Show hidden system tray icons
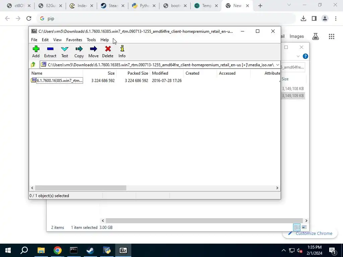The width and height of the screenshot is (343, 257). coord(283,250)
